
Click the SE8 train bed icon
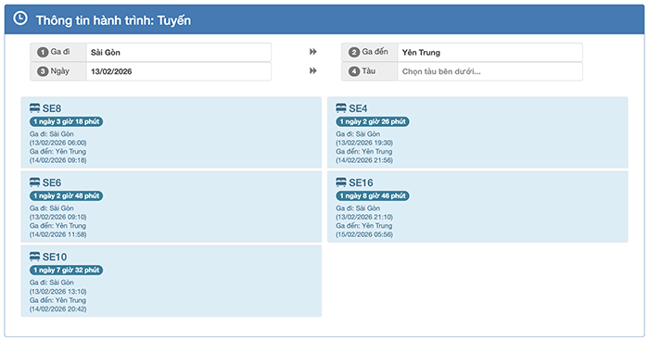click(35, 108)
